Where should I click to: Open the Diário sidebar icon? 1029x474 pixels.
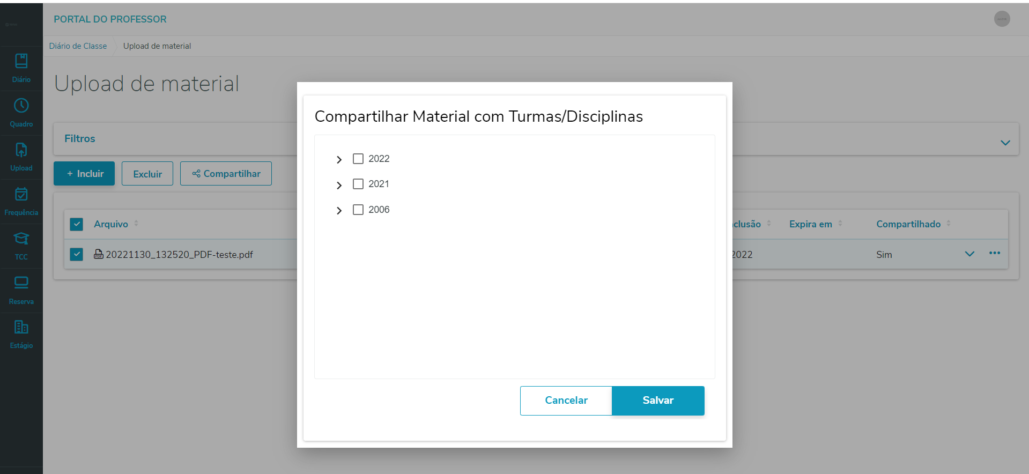tap(21, 62)
